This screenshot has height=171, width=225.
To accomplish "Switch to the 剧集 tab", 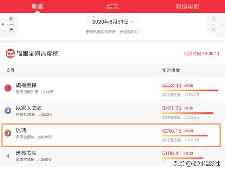I will point(38,7).
